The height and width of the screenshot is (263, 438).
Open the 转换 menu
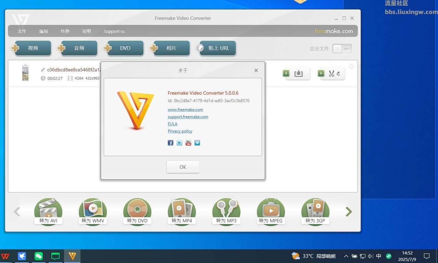click(x=65, y=31)
